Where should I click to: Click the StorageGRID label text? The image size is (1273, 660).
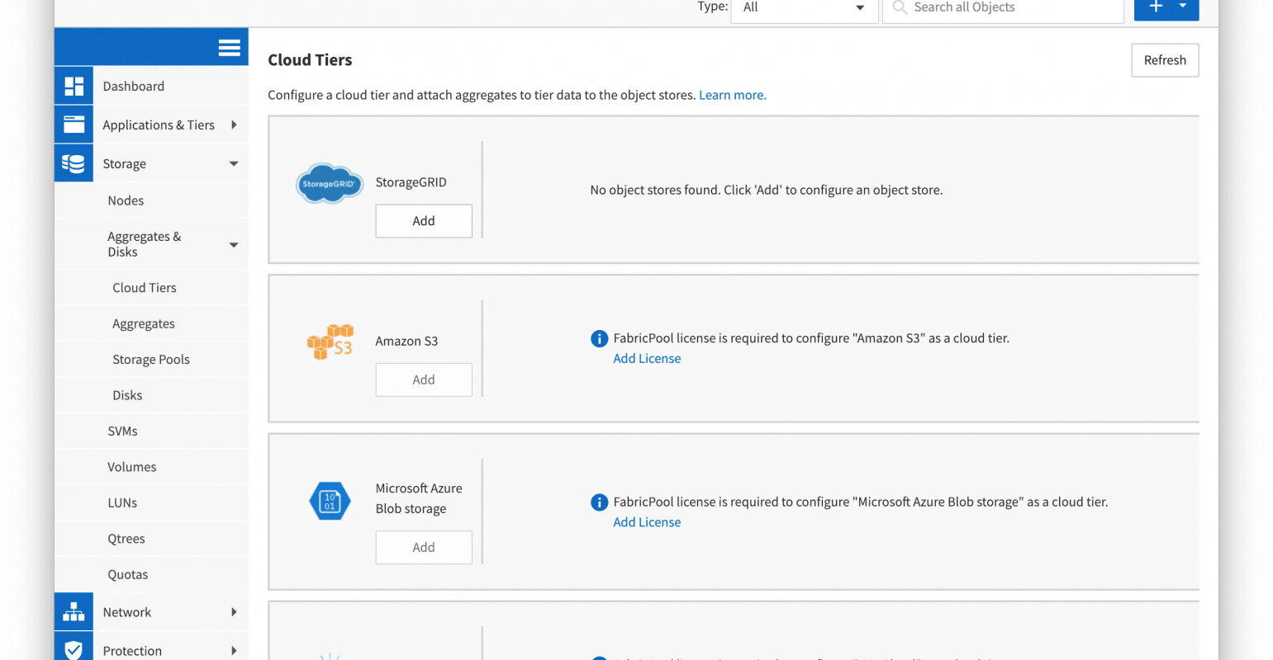point(411,182)
